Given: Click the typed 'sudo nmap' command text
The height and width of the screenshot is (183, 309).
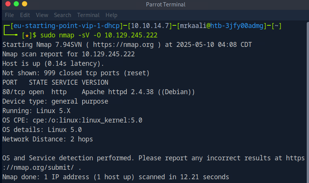Looking at the screenshot, I should pyautogui.click(x=55, y=35).
